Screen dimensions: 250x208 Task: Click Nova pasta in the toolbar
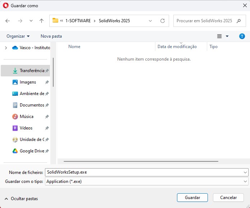coord(51,36)
